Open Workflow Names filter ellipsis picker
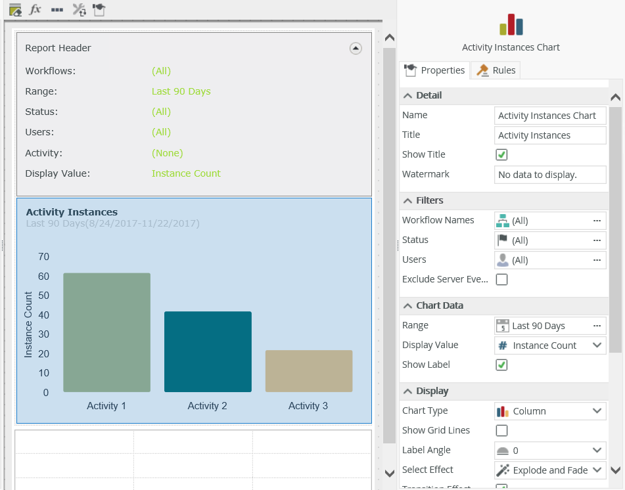The width and height of the screenshot is (625, 490). pyautogui.click(x=597, y=221)
